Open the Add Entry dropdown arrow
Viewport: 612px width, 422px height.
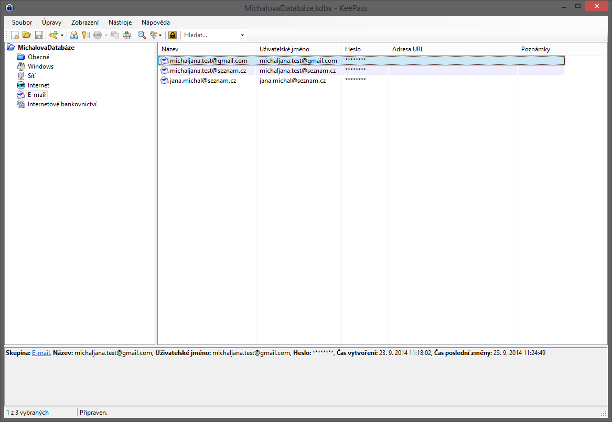point(61,35)
